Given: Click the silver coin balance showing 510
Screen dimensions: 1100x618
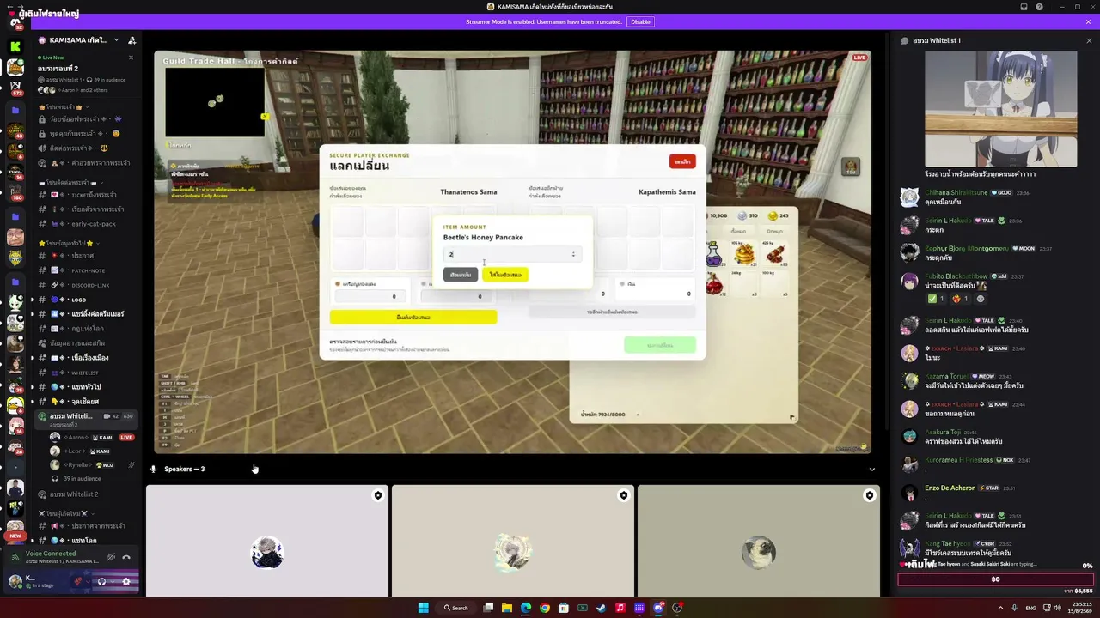Looking at the screenshot, I should (748, 215).
